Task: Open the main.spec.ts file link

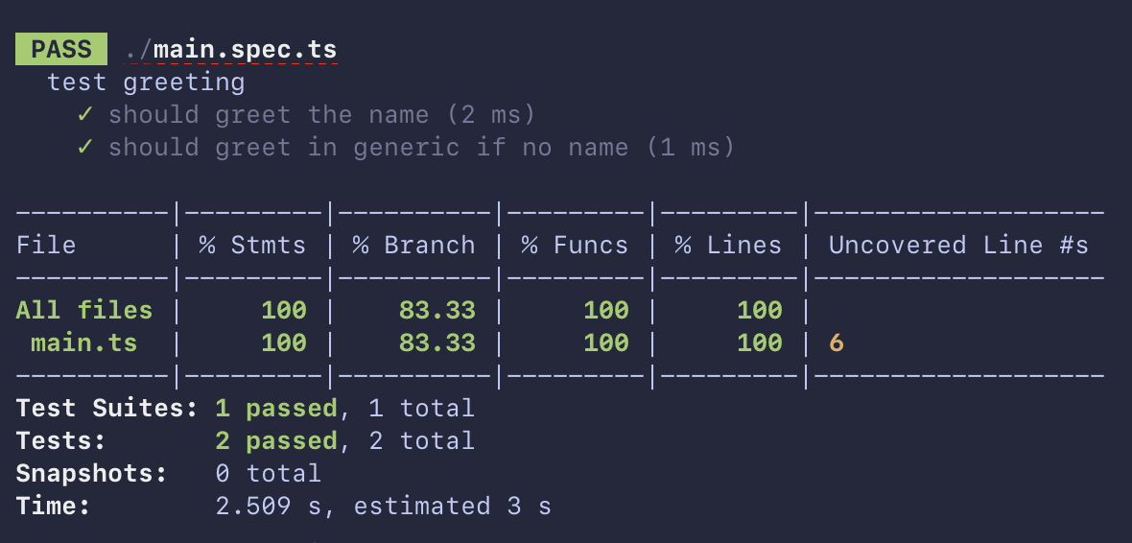Action: 230,50
